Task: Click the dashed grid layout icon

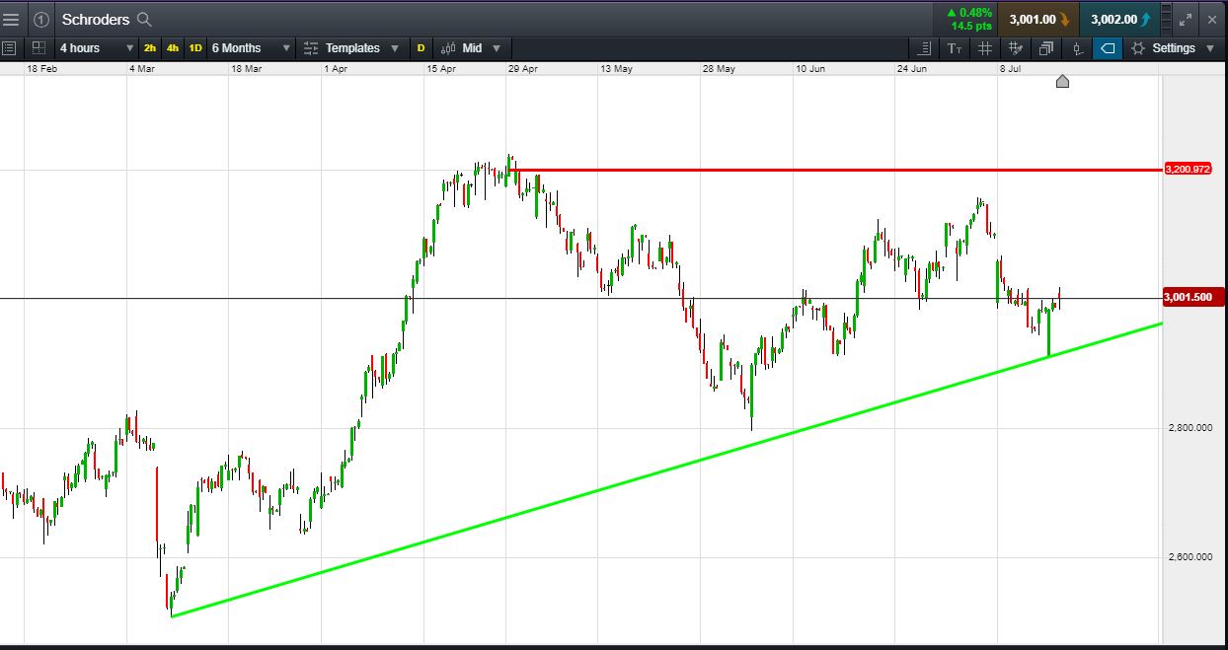Action: pyautogui.click(x=38, y=47)
